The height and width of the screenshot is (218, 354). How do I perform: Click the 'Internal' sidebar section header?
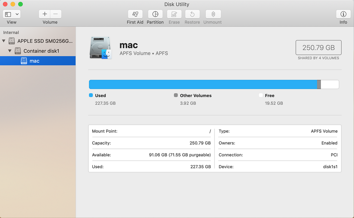(11, 32)
